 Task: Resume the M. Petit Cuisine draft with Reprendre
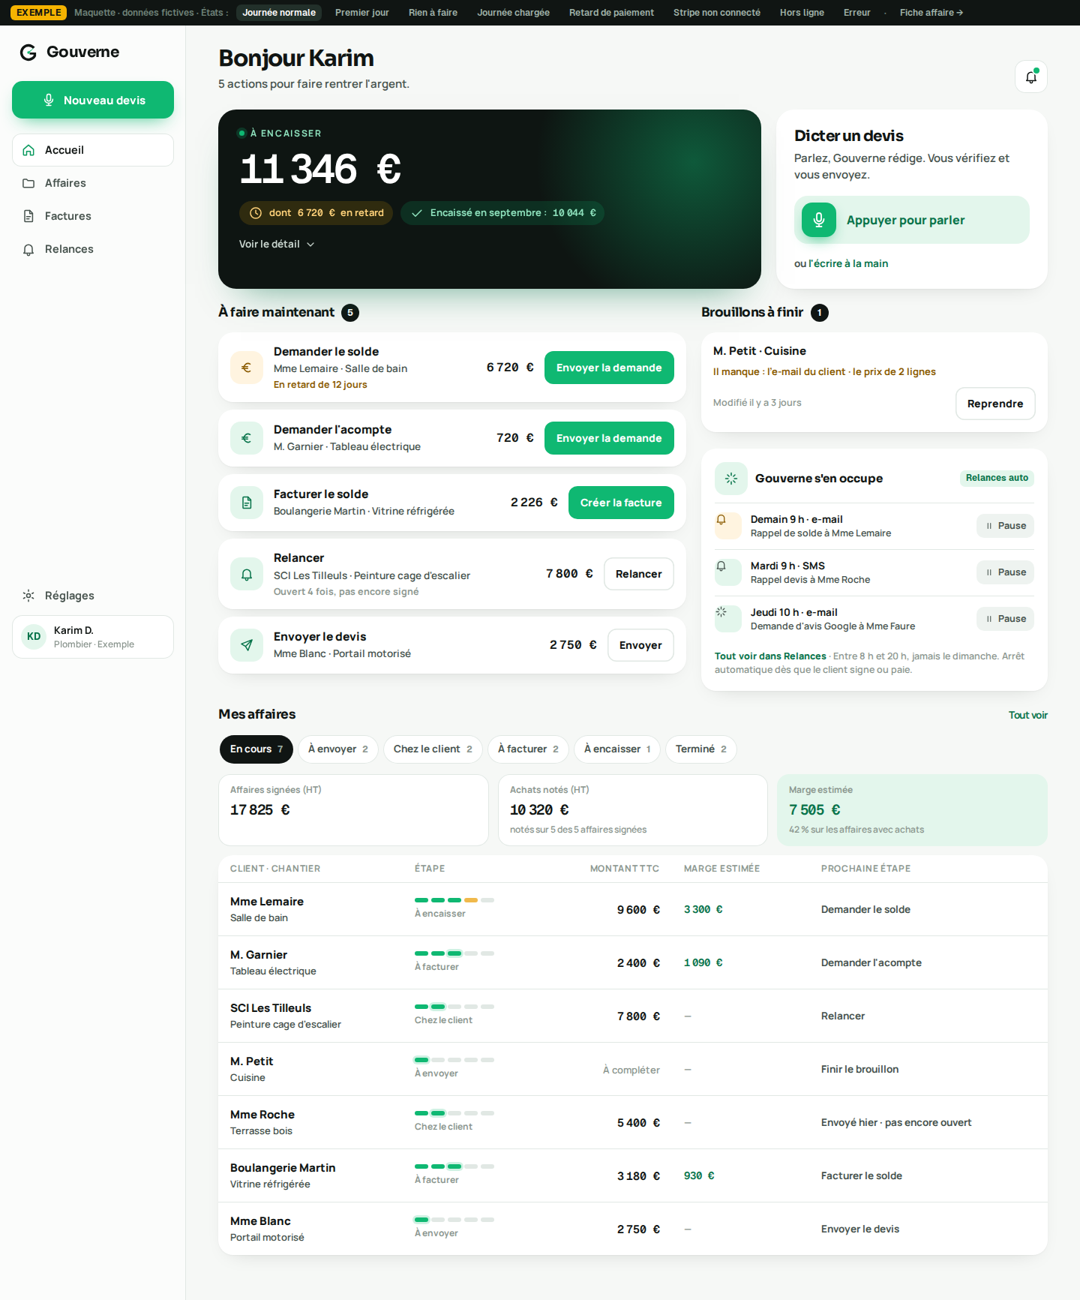pyautogui.click(x=995, y=404)
